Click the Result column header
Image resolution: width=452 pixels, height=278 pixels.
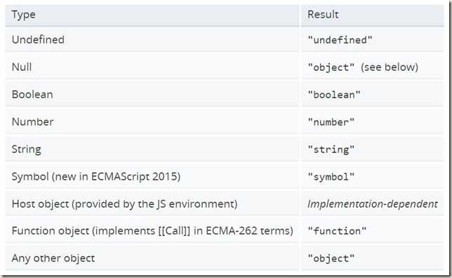pos(373,15)
